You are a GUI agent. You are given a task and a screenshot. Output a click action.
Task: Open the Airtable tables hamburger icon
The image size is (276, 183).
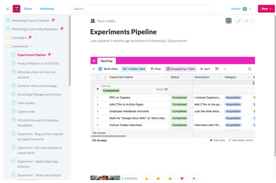(94, 61)
